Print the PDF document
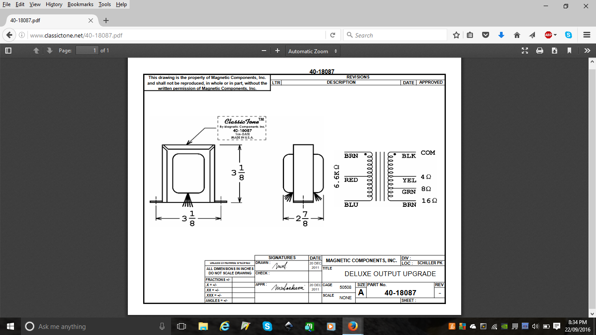596x335 pixels. (540, 51)
